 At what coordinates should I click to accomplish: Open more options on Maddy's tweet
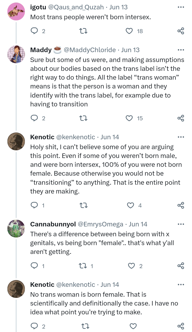click(x=181, y=50)
